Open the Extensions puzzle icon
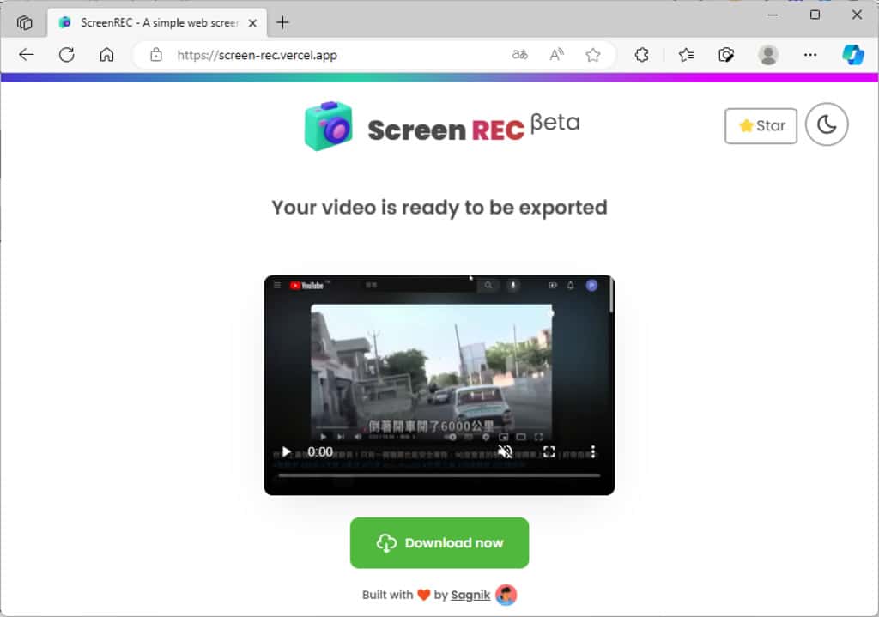 [642, 55]
